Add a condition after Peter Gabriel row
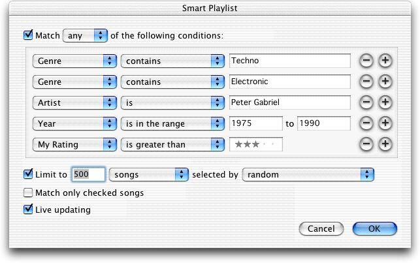 pos(385,102)
